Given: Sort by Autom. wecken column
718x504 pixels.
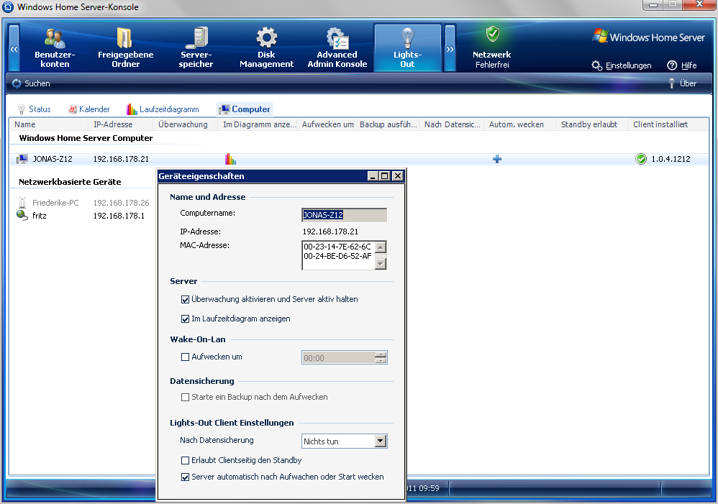Looking at the screenshot, I should click(519, 124).
